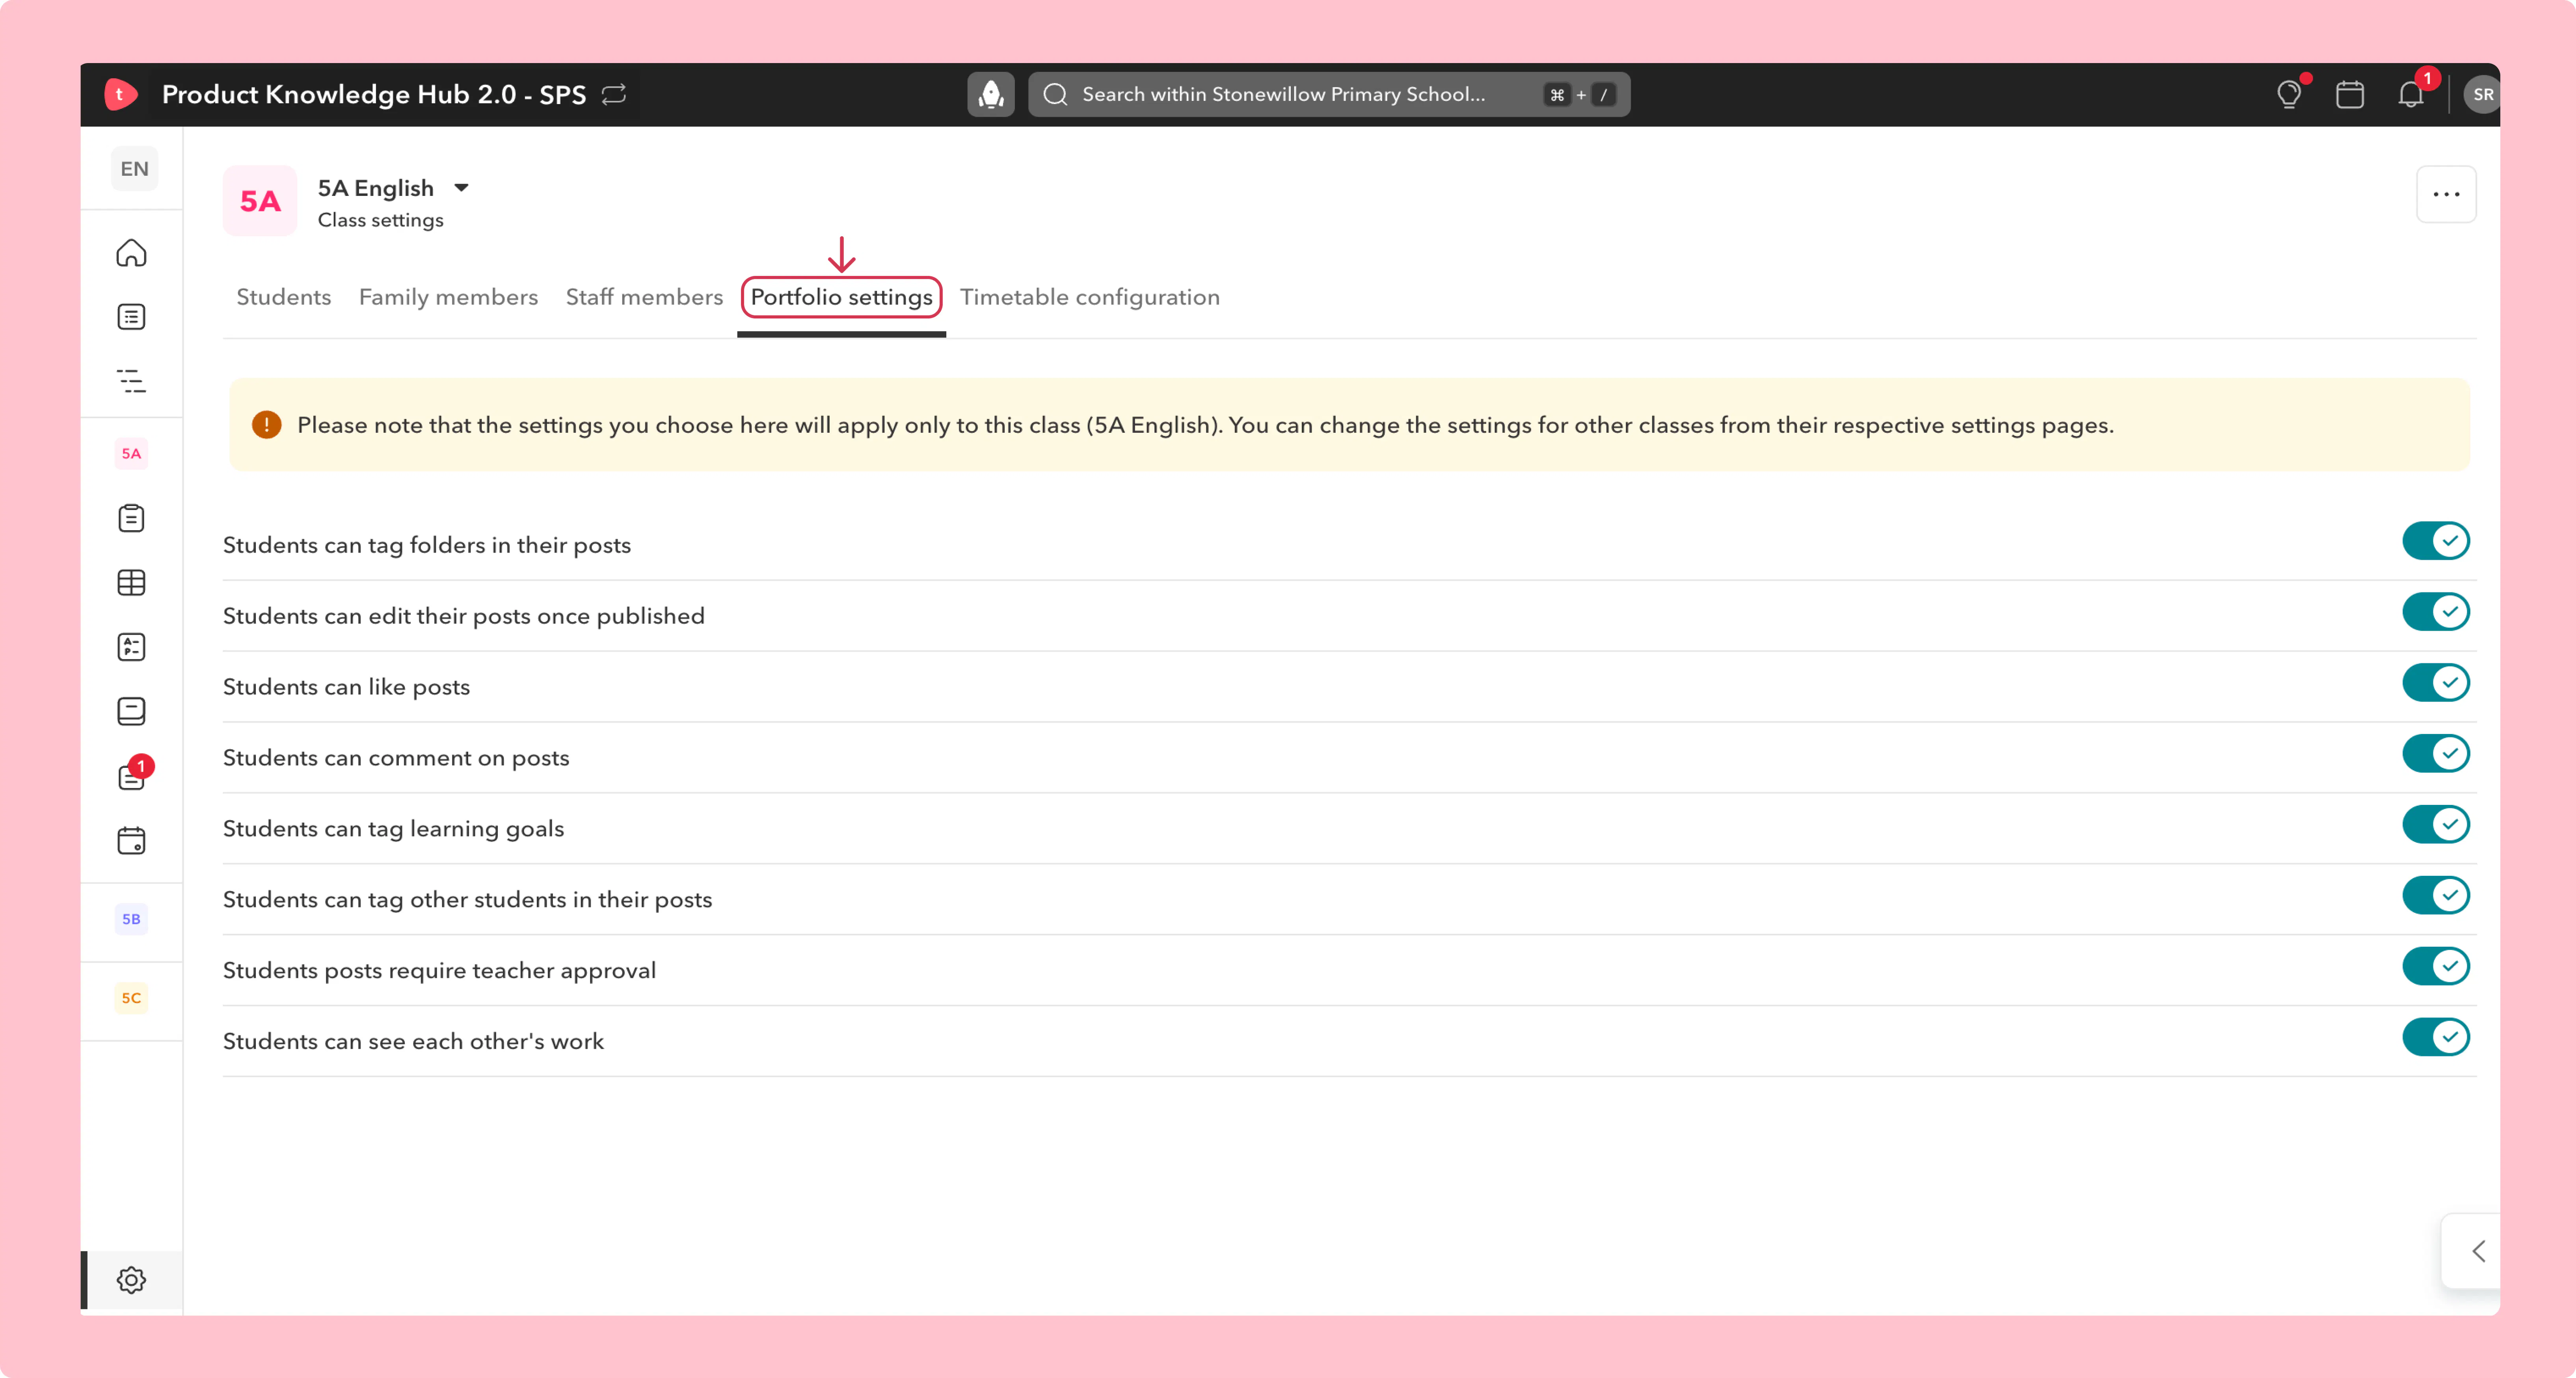Open the grid table sidebar icon

pos(131,582)
